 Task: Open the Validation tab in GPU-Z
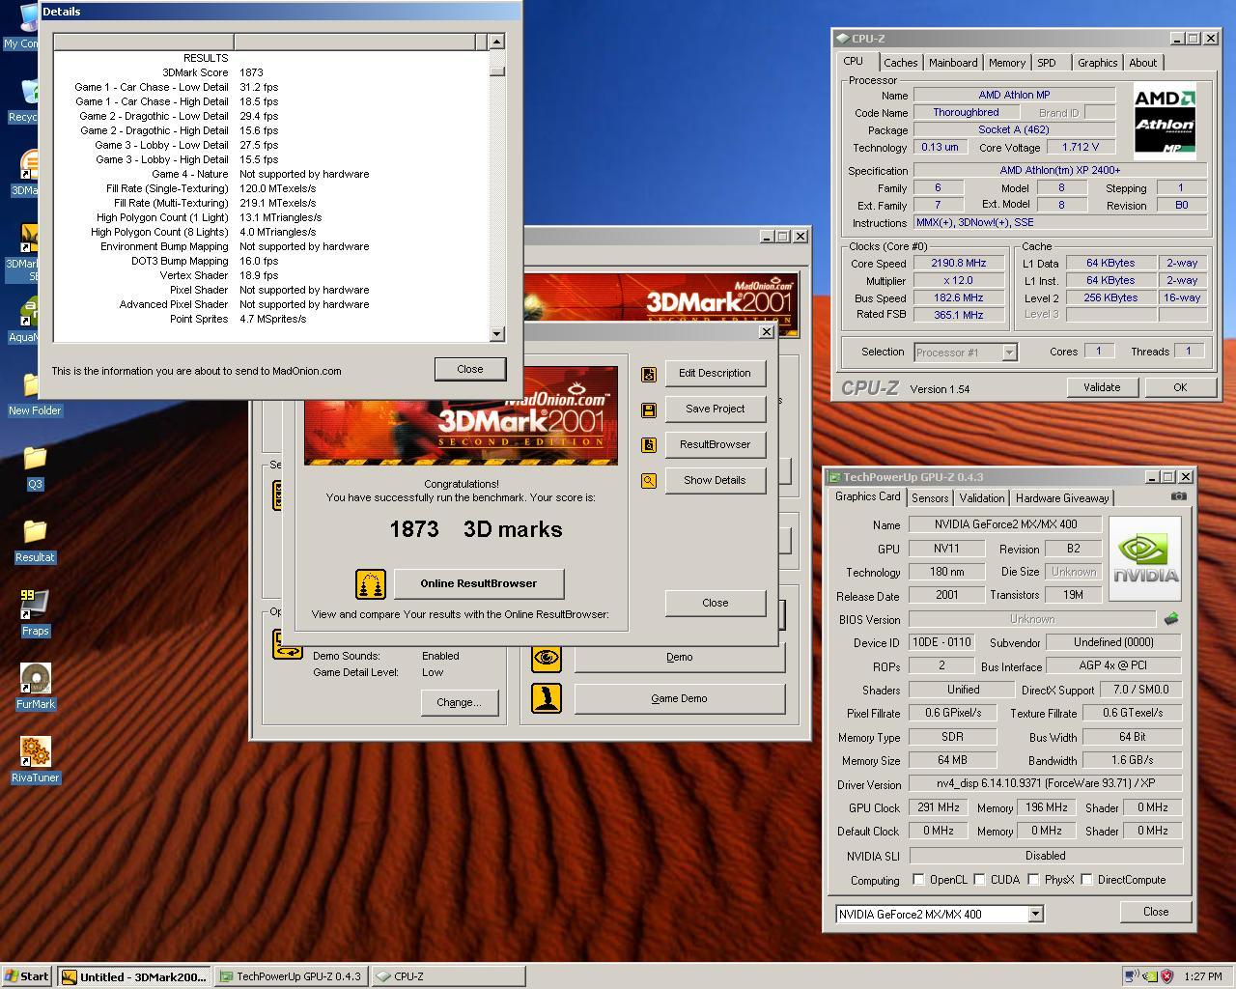pos(982,498)
